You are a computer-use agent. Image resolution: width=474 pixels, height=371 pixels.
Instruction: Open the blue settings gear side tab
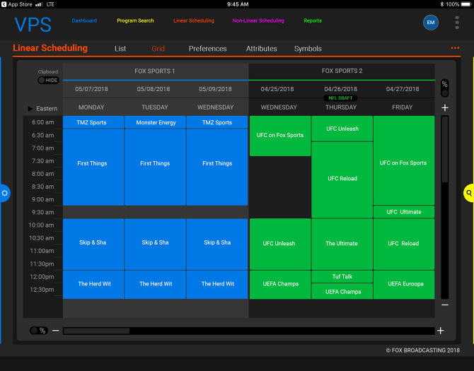(4, 193)
